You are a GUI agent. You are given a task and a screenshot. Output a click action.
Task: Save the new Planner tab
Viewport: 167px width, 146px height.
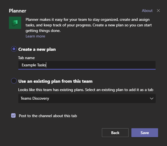coord(145,133)
